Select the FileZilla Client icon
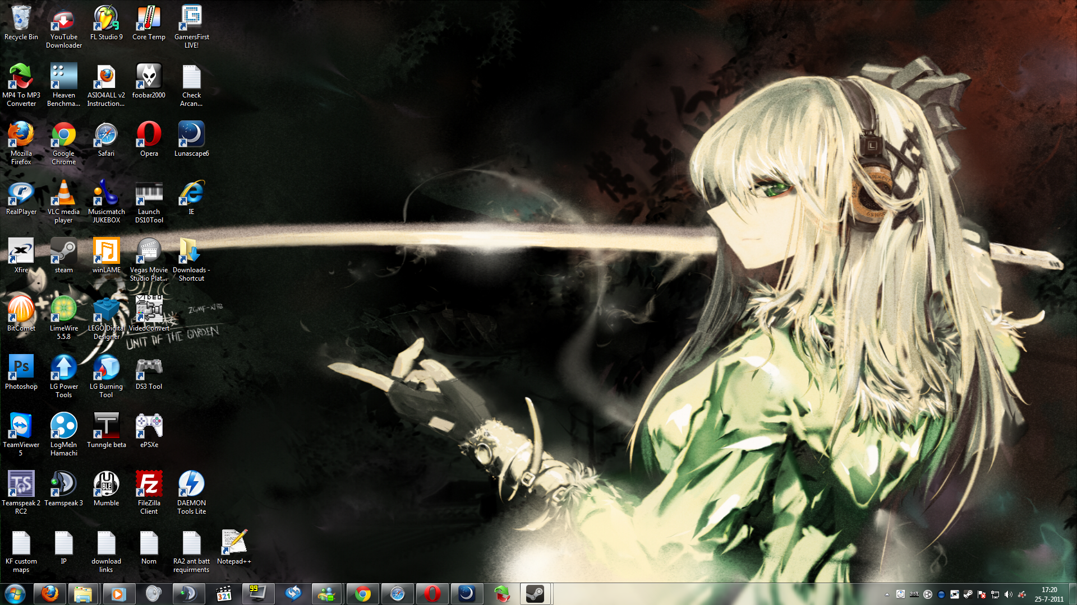Viewport: 1077px width, 605px height. [149, 494]
